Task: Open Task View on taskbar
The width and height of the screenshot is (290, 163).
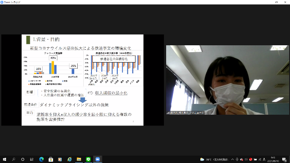Action: [x=32, y=159]
